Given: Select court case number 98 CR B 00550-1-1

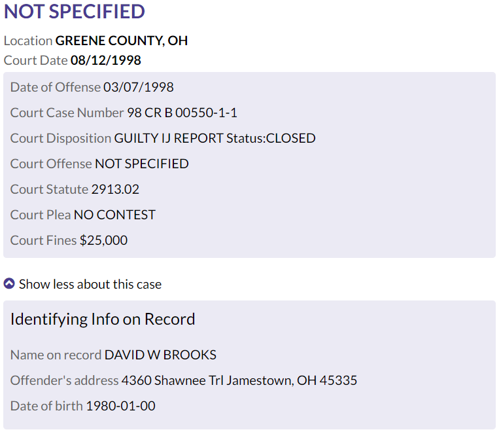Looking at the screenshot, I should [182, 113].
